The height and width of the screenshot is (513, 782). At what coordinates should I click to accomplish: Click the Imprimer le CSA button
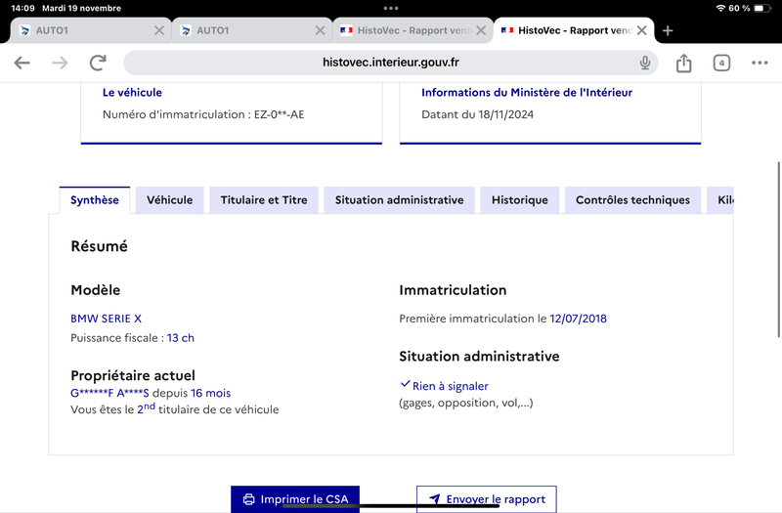click(295, 499)
